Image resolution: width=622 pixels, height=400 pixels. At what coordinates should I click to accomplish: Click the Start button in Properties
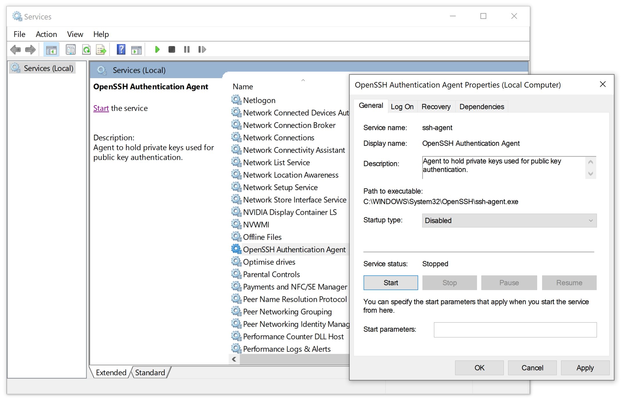click(391, 283)
